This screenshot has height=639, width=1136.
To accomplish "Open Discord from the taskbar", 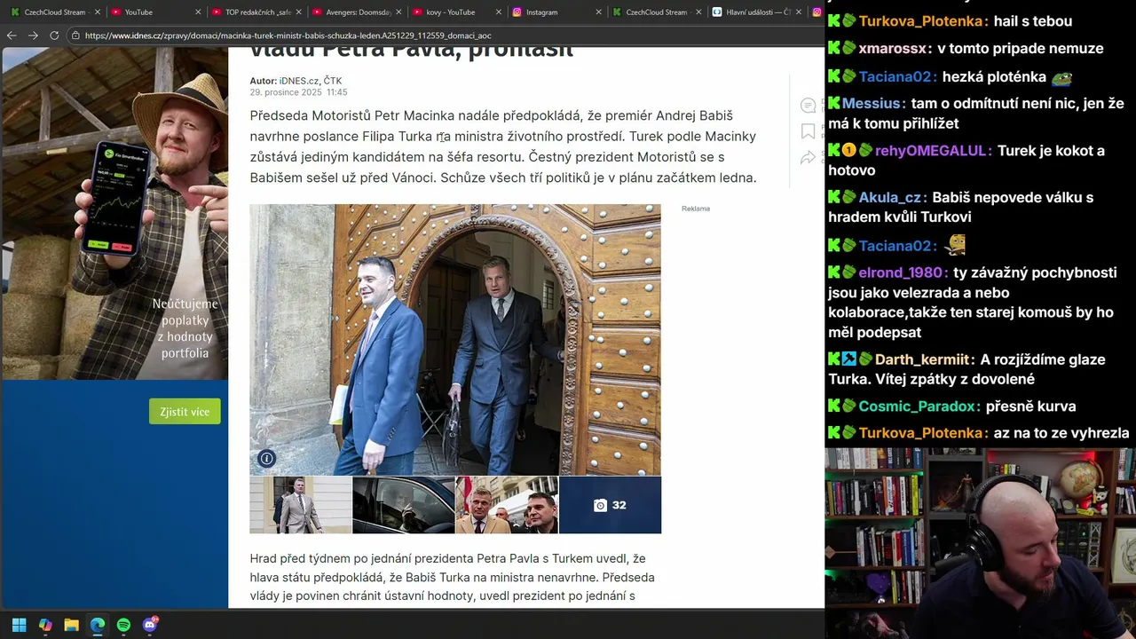I will click(150, 625).
